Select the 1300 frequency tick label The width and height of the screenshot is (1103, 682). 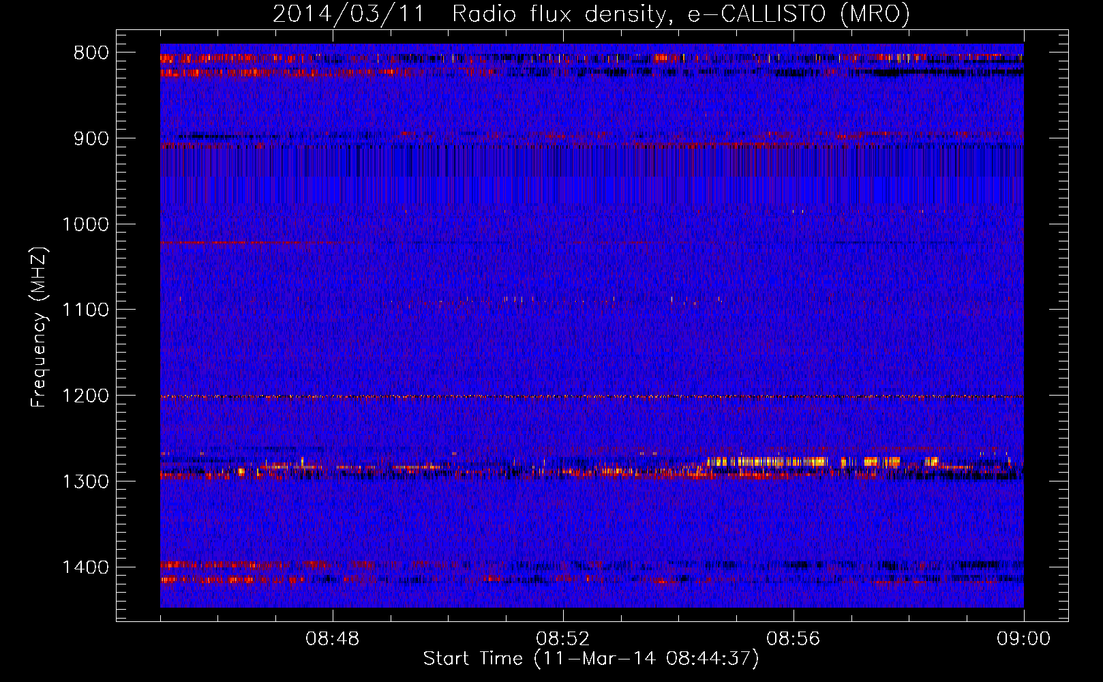[x=85, y=481]
